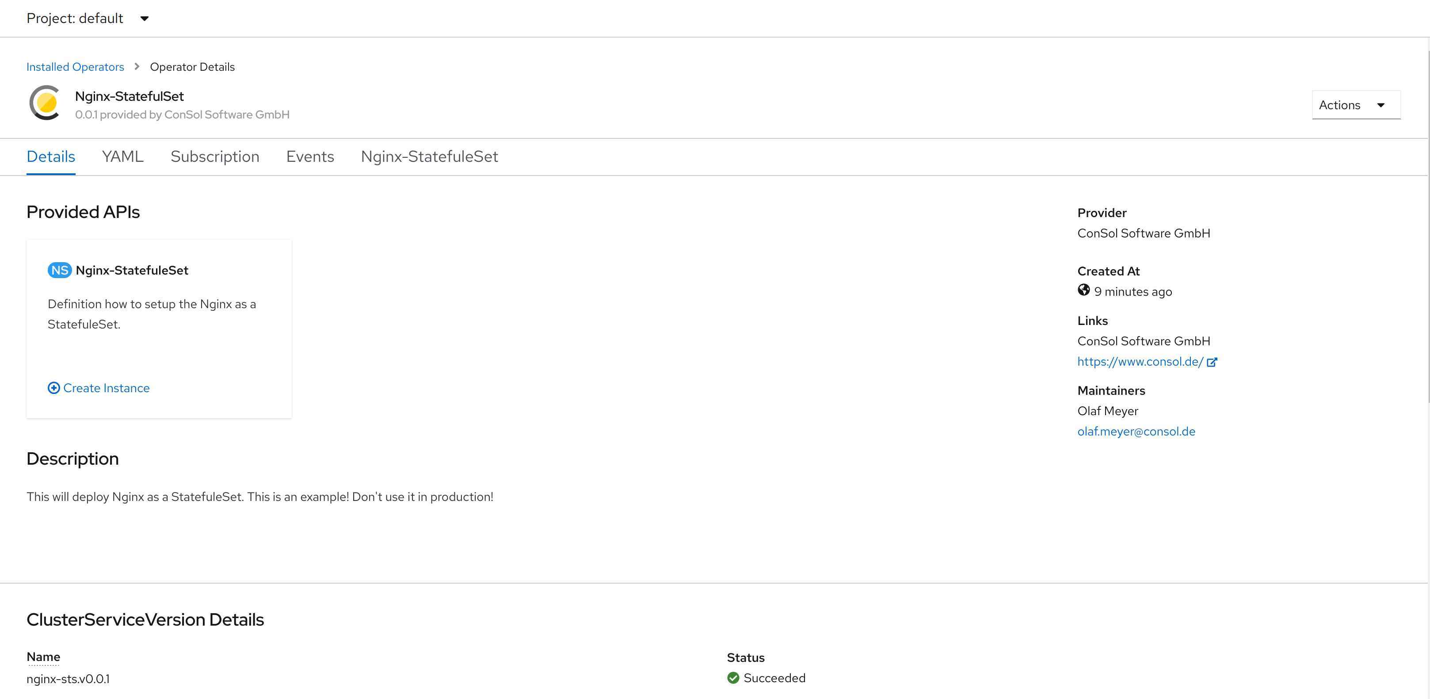The width and height of the screenshot is (1430, 699).
Task: Open the Subscription tab
Action: (215, 157)
